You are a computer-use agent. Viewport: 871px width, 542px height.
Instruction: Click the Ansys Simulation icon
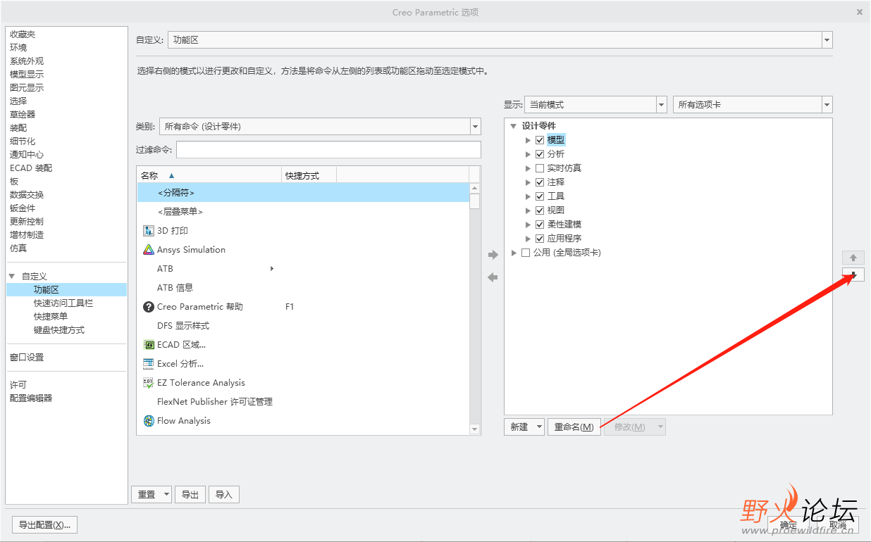(x=149, y=249)
